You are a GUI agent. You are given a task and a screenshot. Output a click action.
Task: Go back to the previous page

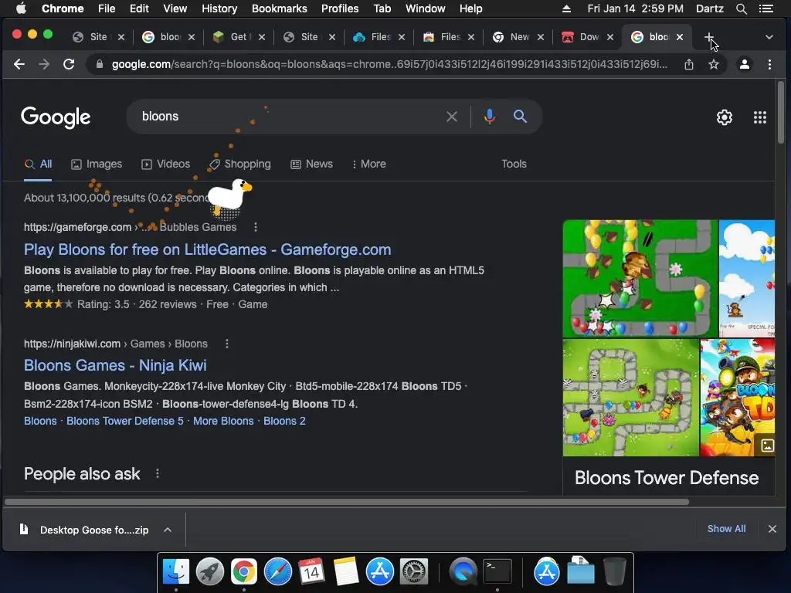[19, 65]
